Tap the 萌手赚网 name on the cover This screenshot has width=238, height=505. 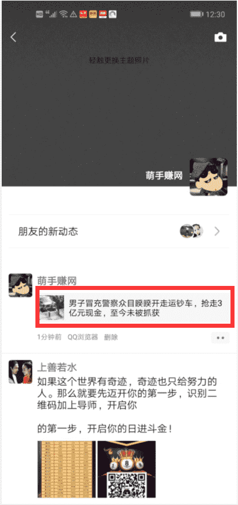164,176
